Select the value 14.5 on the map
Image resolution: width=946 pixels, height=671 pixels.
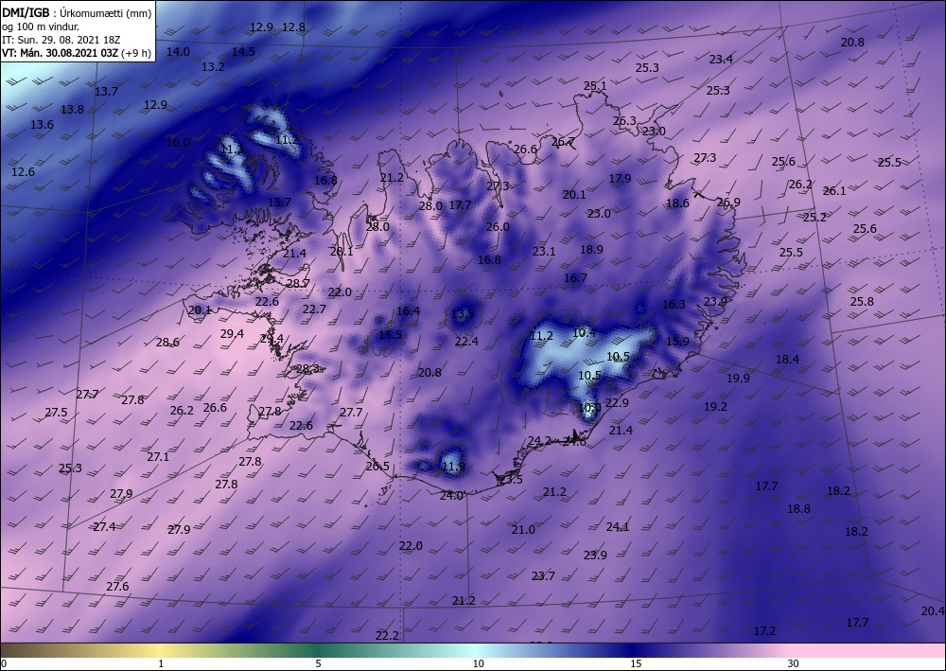[243, 51]
